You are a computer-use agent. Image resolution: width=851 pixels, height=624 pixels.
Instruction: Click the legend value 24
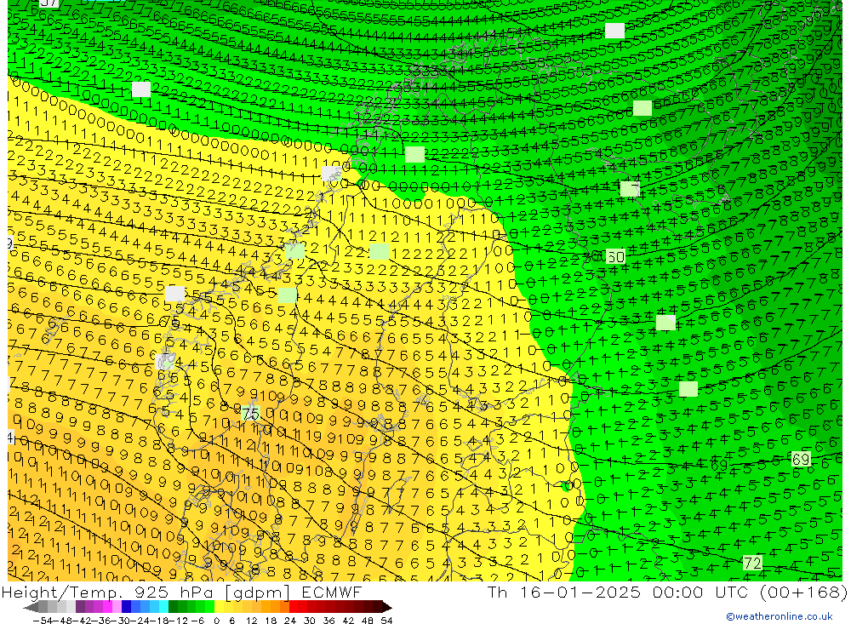point(290,621)
